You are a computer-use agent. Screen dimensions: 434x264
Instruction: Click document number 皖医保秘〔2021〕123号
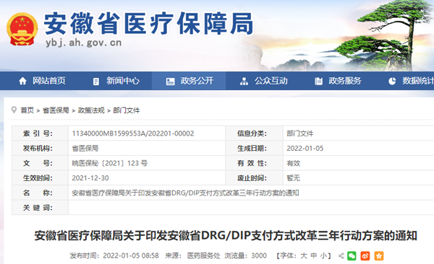[x=110, y=164]
